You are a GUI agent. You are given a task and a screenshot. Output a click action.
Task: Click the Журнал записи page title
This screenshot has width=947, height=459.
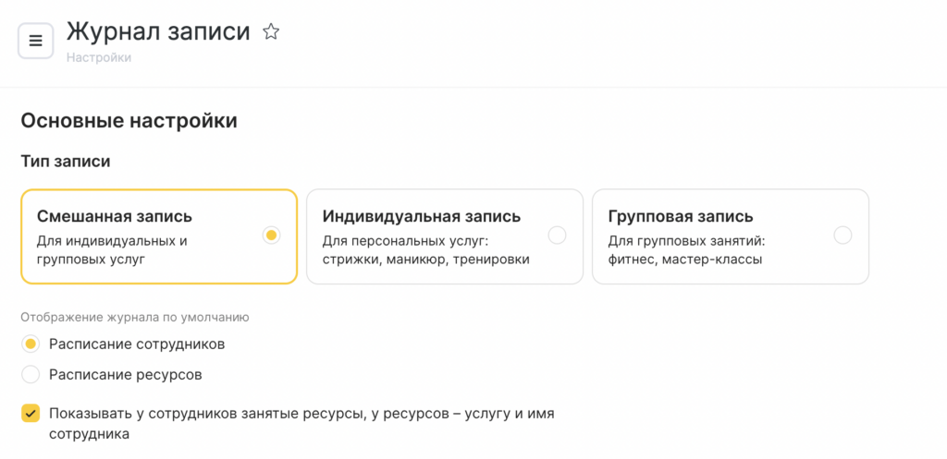click(158, 31)
